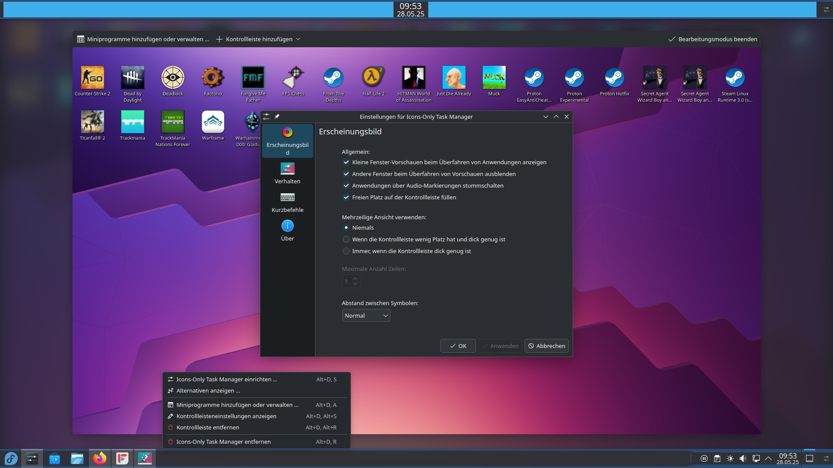Open the Erscheinungsbild settings tab
This screenshot has height=468, width=833.
click(x=288, y=141)
